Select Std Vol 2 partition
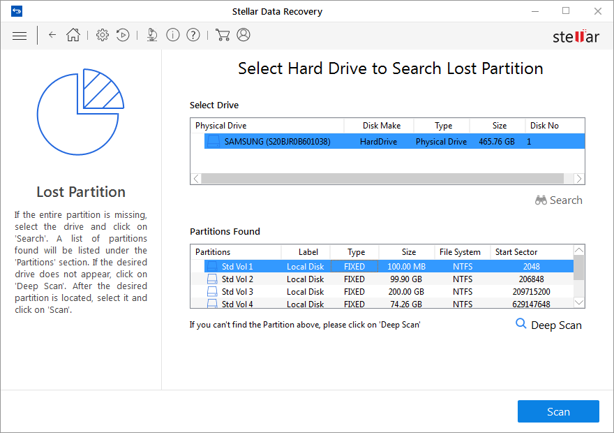The image size is (614, 433). (237, 279)
